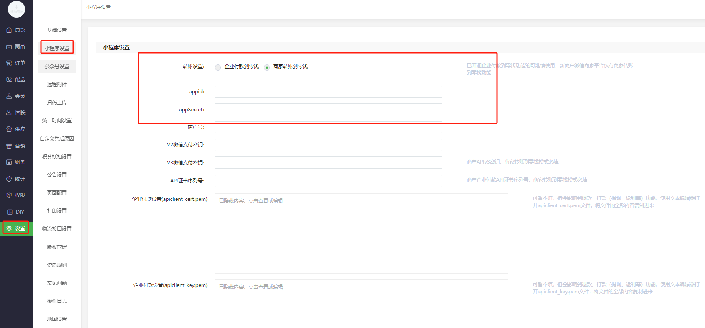Open the products (商品) icon in sidebar

[x=9, y=46]
